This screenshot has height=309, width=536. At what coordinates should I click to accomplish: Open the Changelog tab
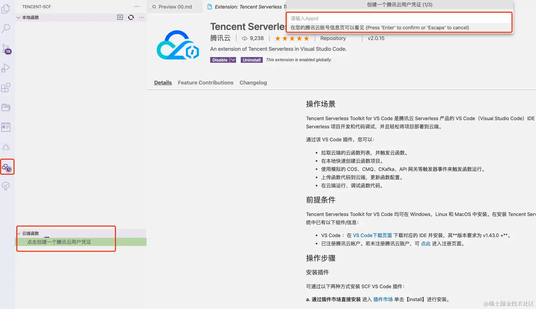click(x=253, y=83)
